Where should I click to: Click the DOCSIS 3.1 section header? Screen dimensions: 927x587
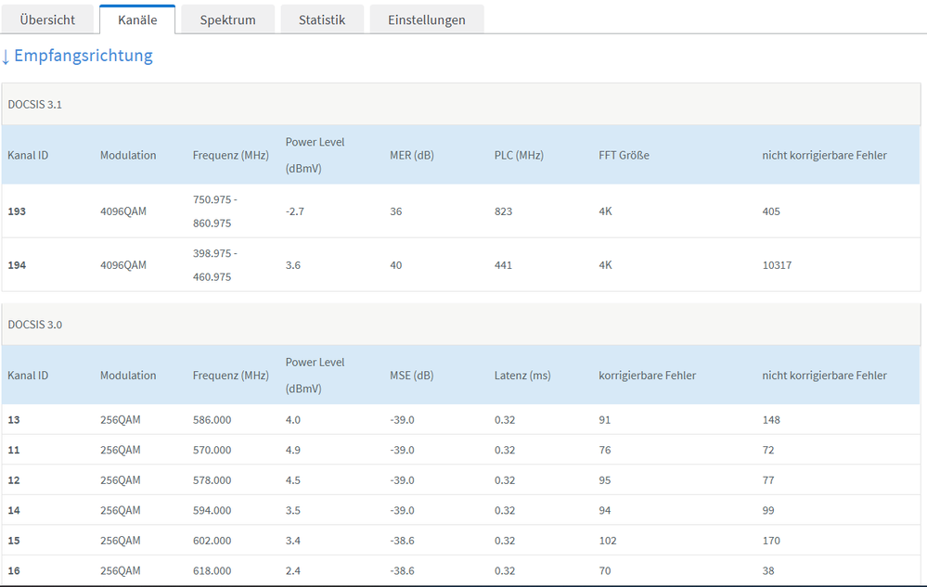click(35, 105)
